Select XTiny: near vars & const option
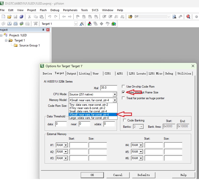199x180 pixels. click(93, 108)
